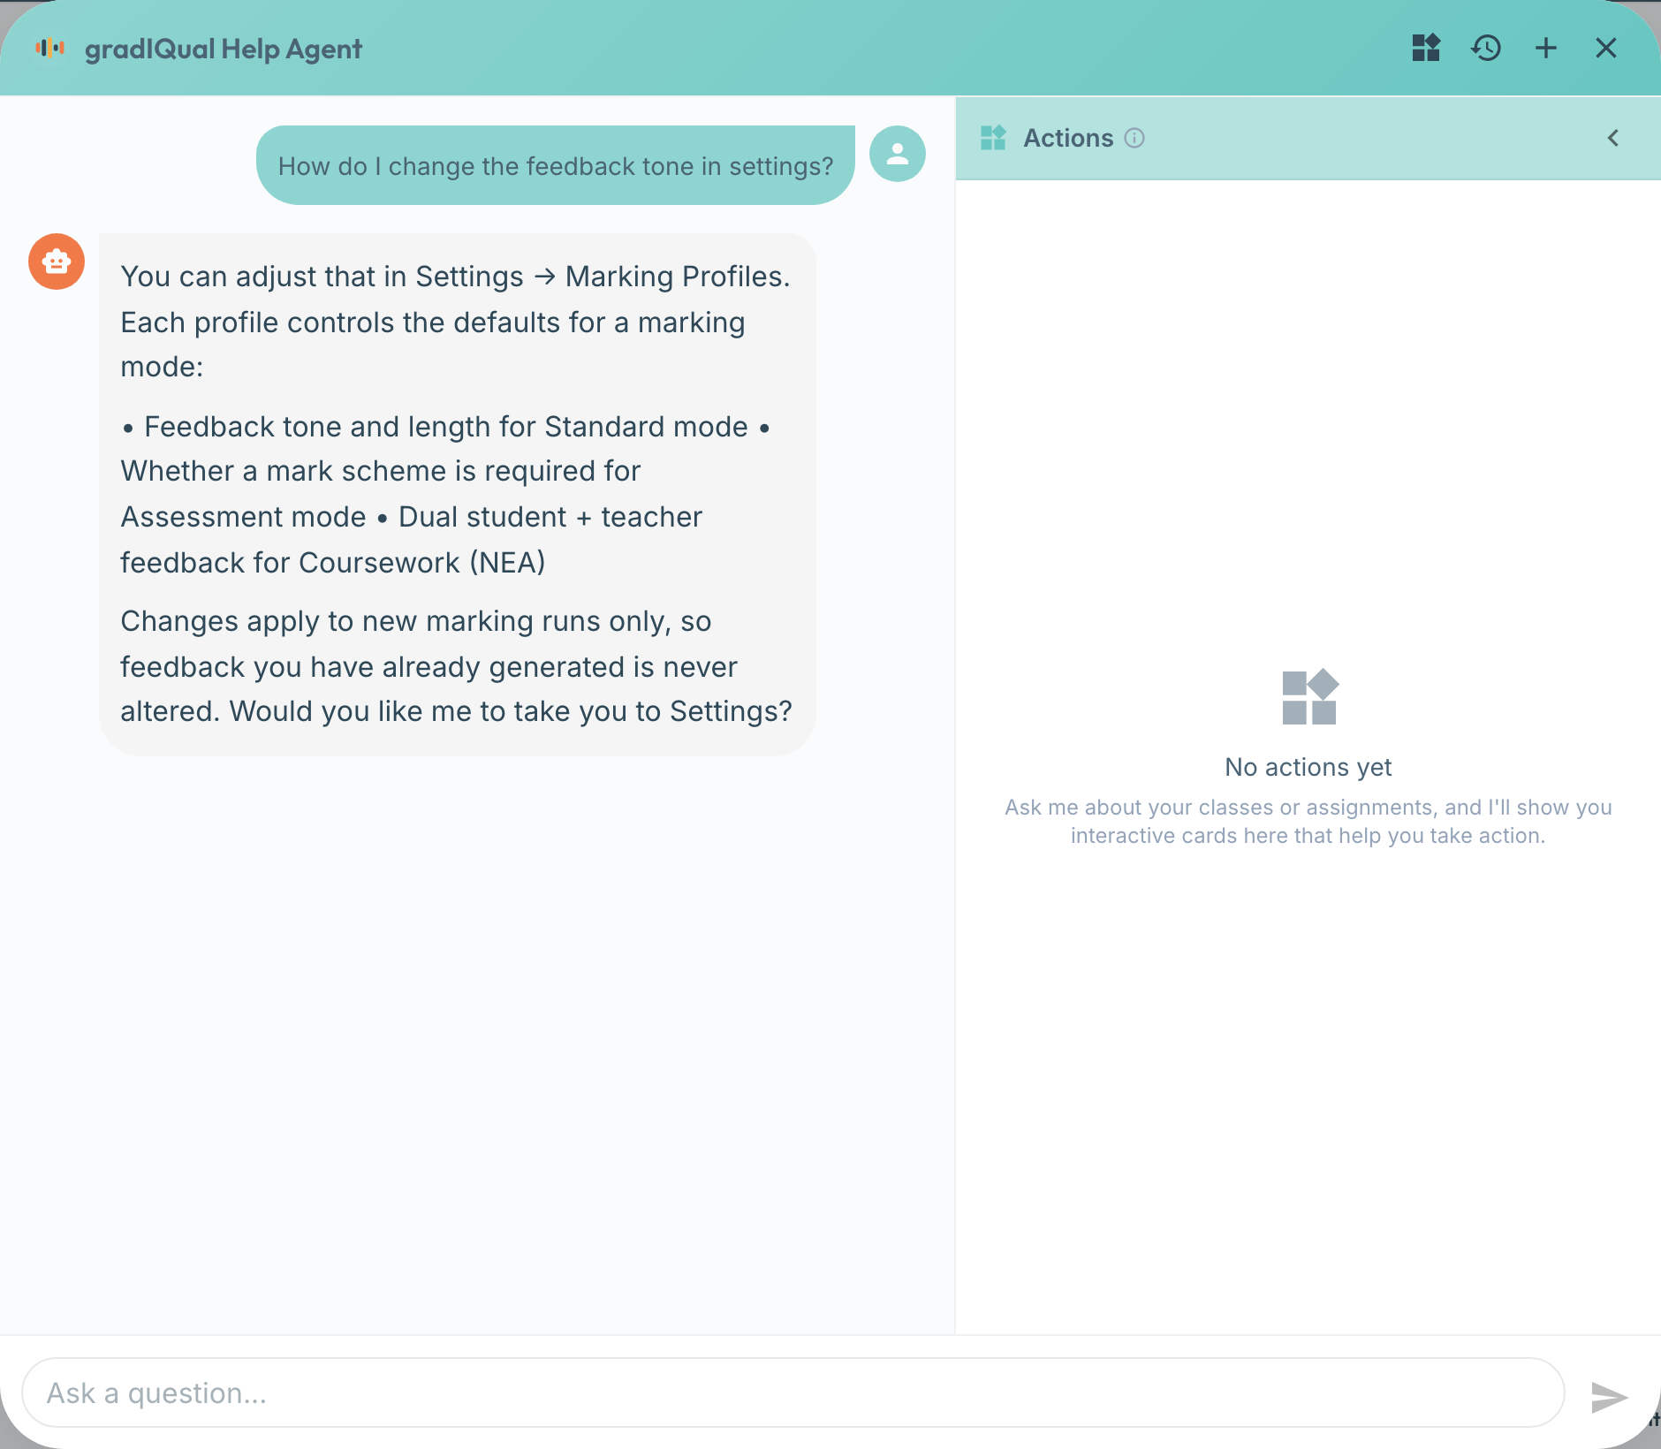
Task: Click the orange bot avatar icon
Action: pyautogui.click(x=57, y=262)
